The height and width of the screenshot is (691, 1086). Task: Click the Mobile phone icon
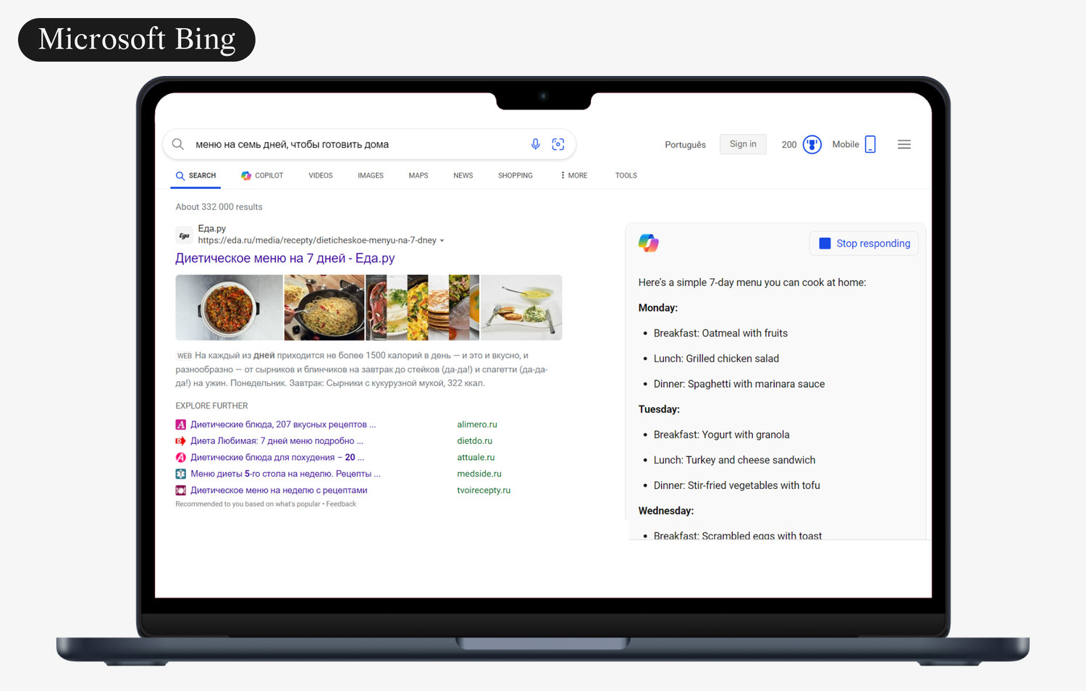pos(870,145)
